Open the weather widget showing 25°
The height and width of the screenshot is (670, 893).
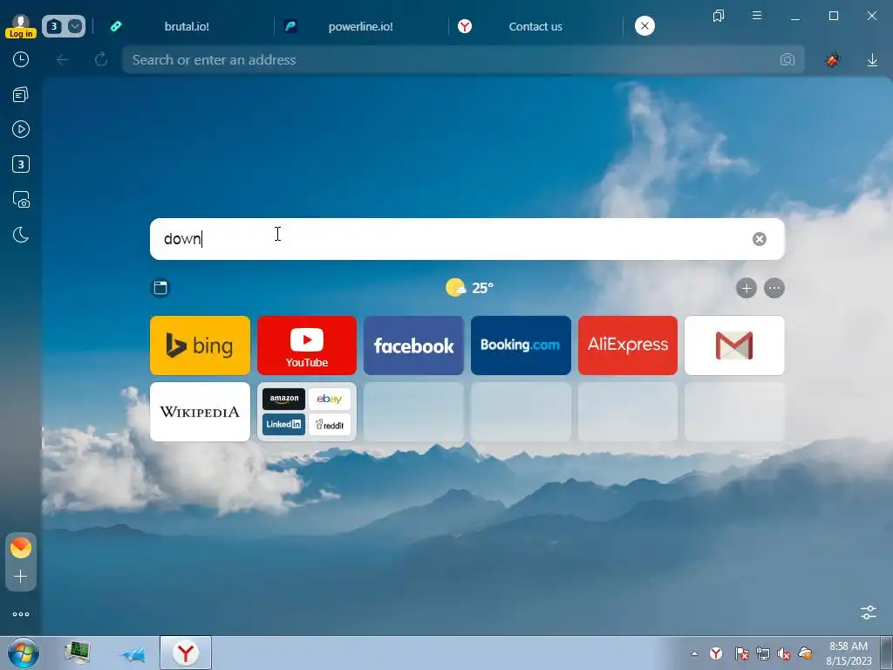point(469,288)
